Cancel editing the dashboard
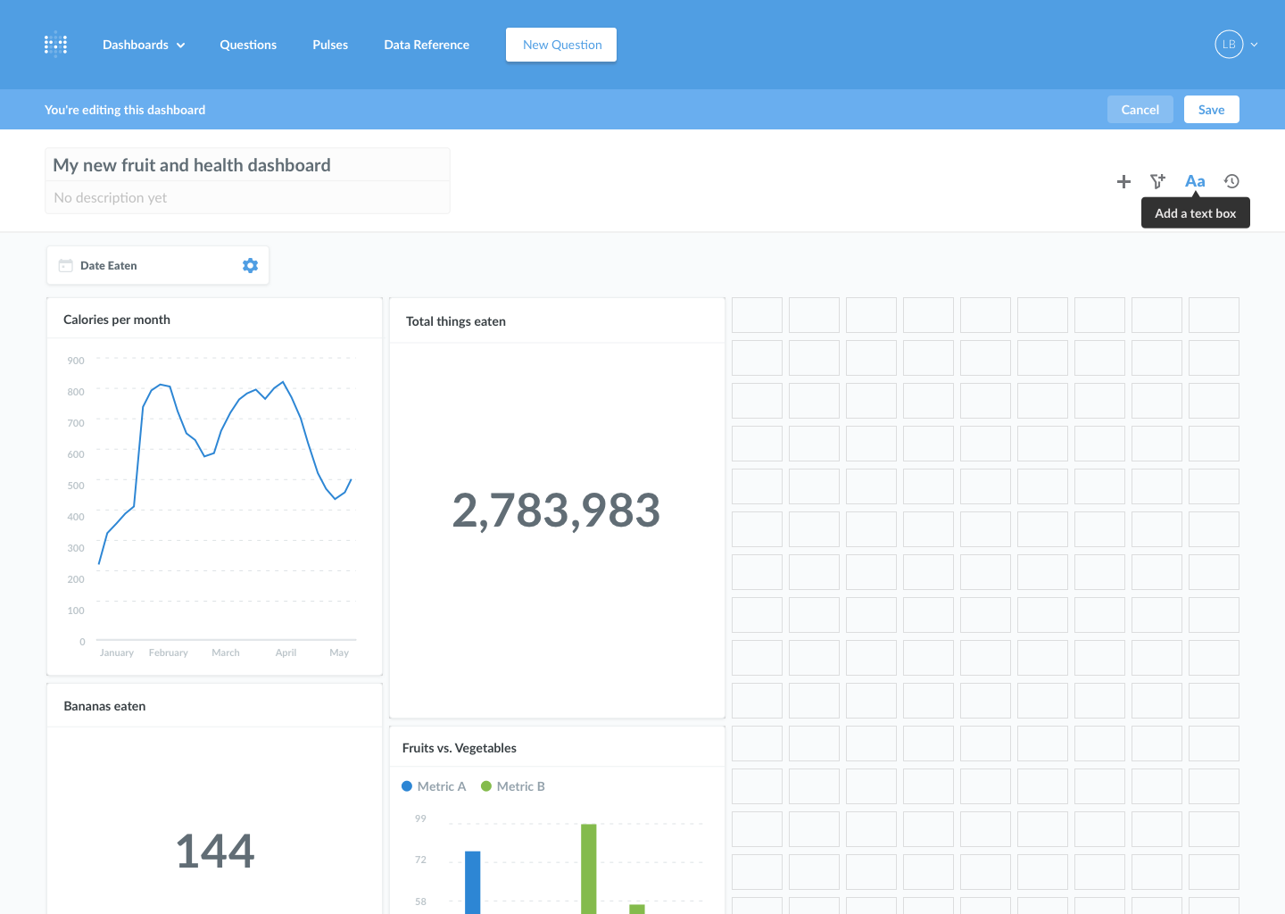The width and height of the screenshot is (1285, 914). point(1140,109)
